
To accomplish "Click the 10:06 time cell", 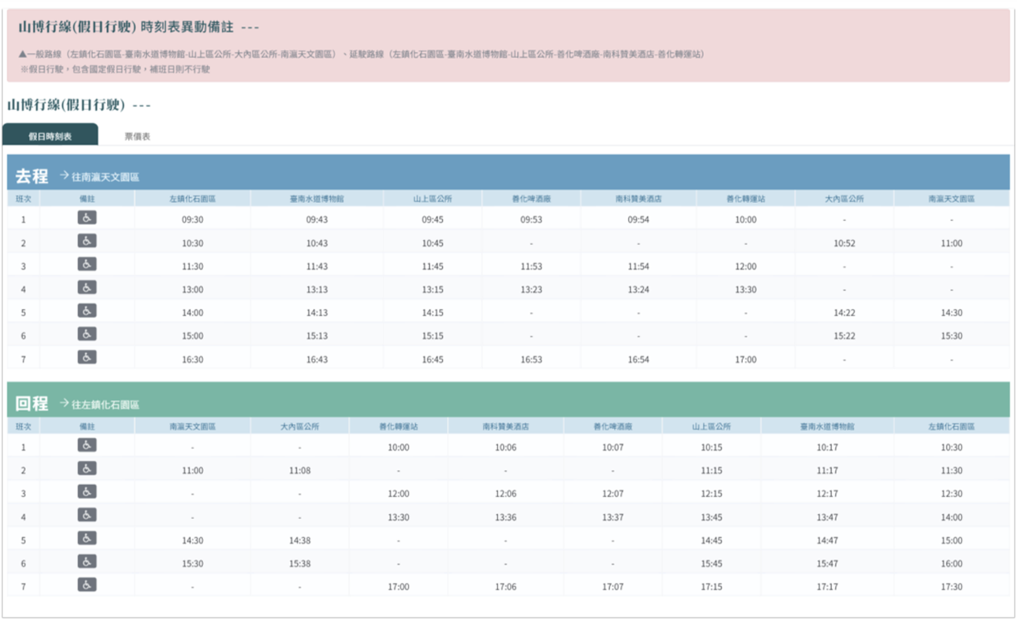I will (x=506, y=447).
